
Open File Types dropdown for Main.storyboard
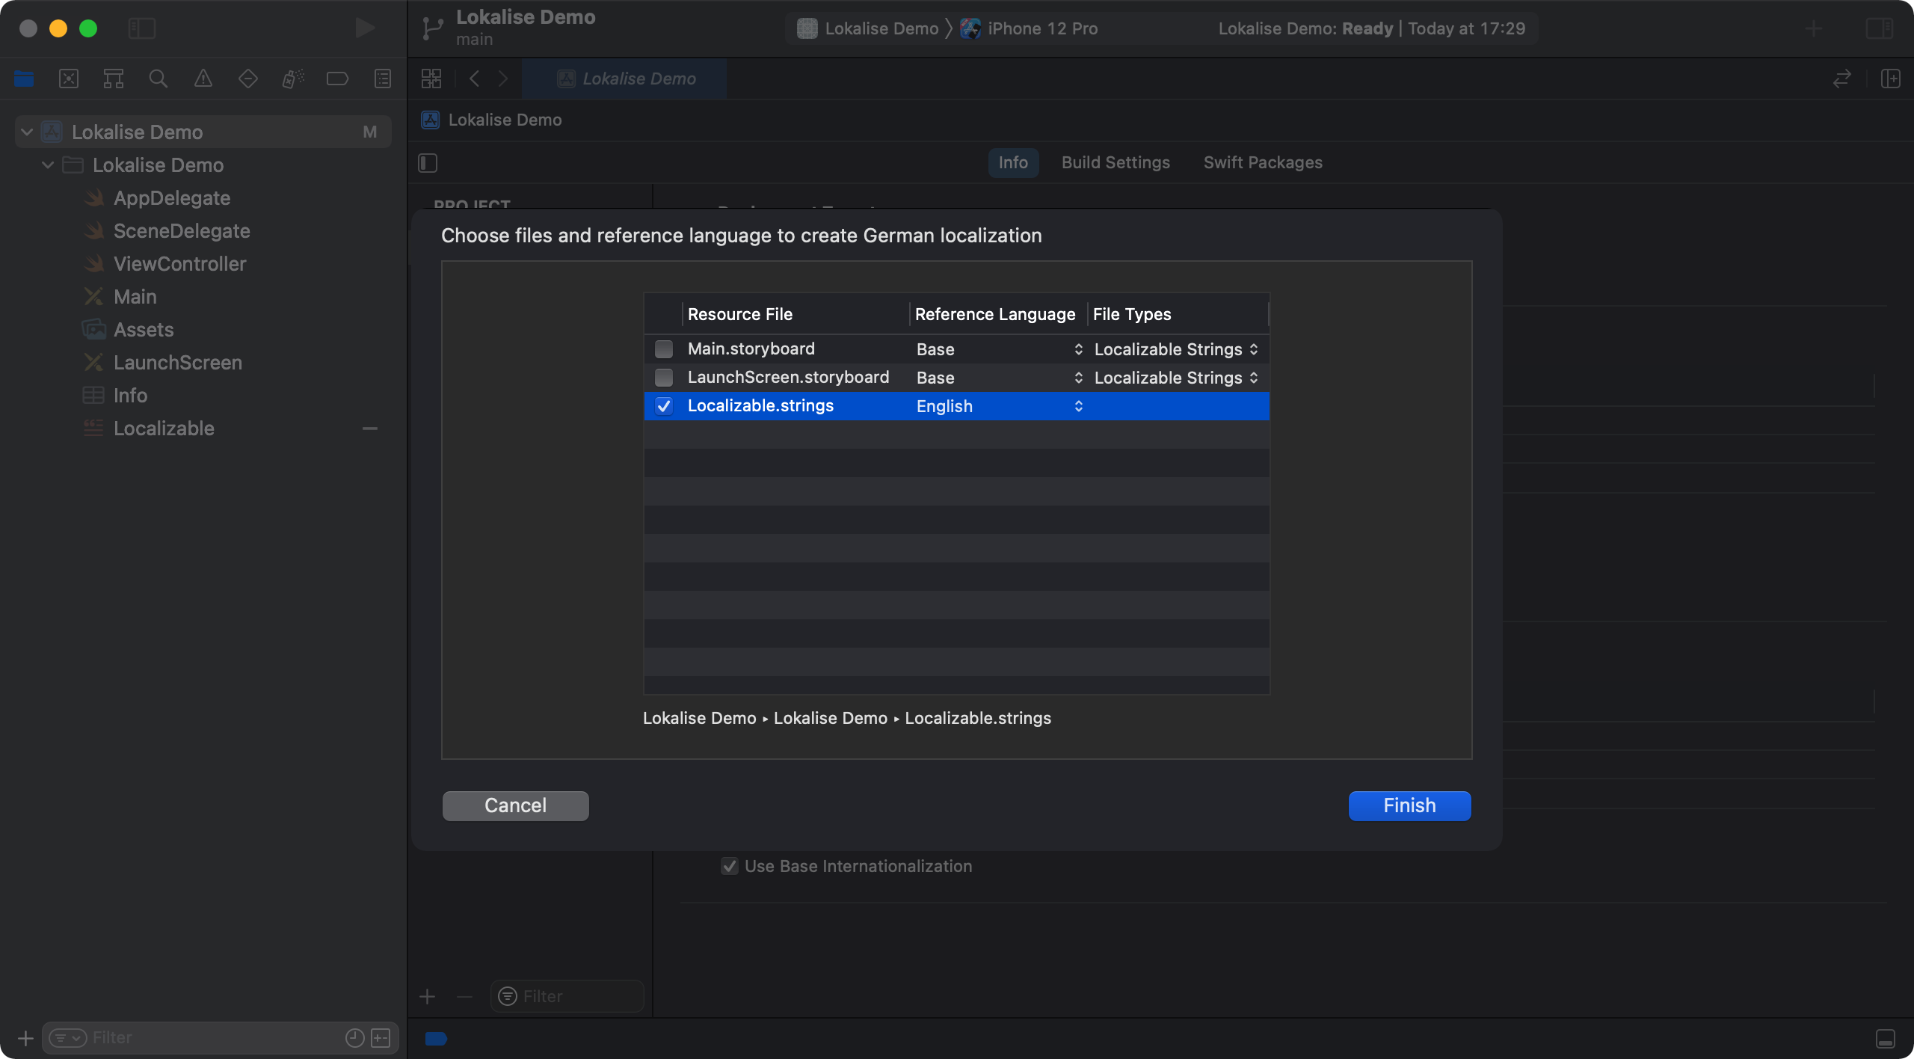(1177, 349)
